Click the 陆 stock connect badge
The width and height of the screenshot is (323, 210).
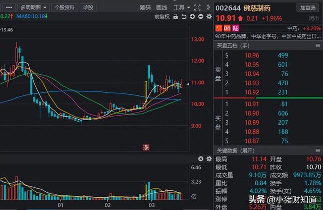236,28
